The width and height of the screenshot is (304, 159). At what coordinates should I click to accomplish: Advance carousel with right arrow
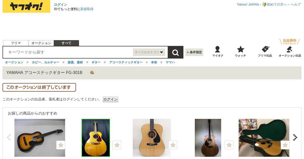(295, 137)
